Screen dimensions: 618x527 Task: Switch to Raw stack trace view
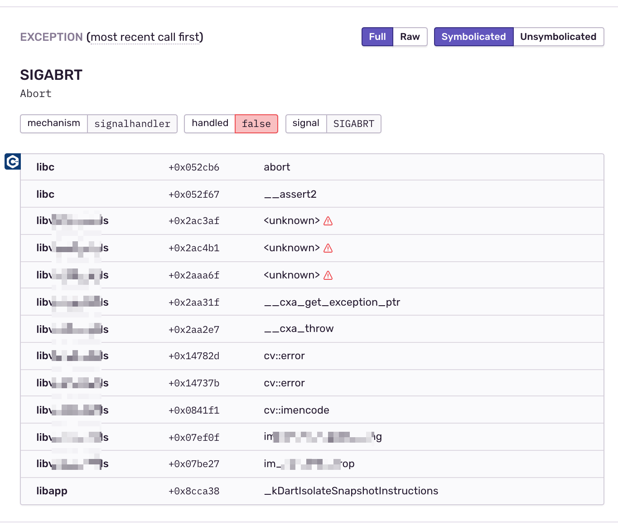(410, 37)
